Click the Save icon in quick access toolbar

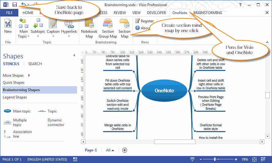[x=15, y=5]
